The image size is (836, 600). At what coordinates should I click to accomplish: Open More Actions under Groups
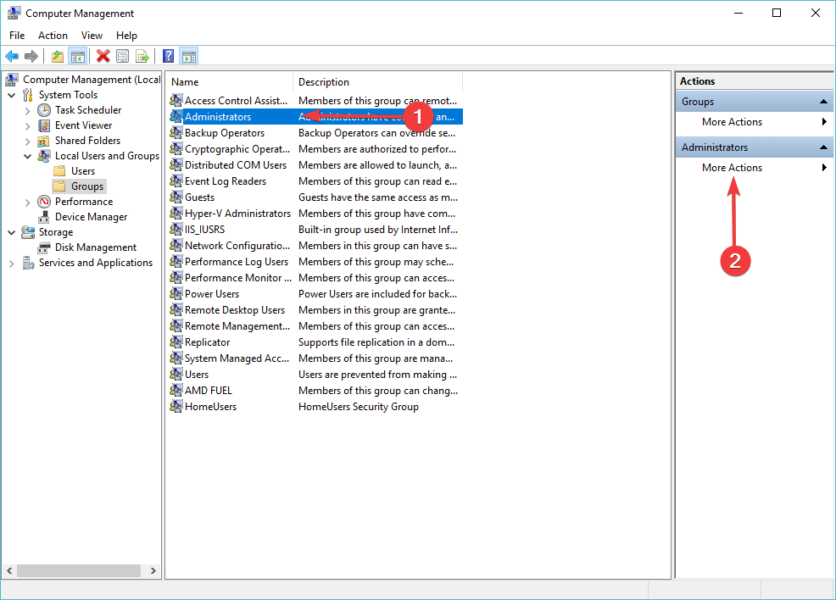pyautogui.click(x=755, y=122)
